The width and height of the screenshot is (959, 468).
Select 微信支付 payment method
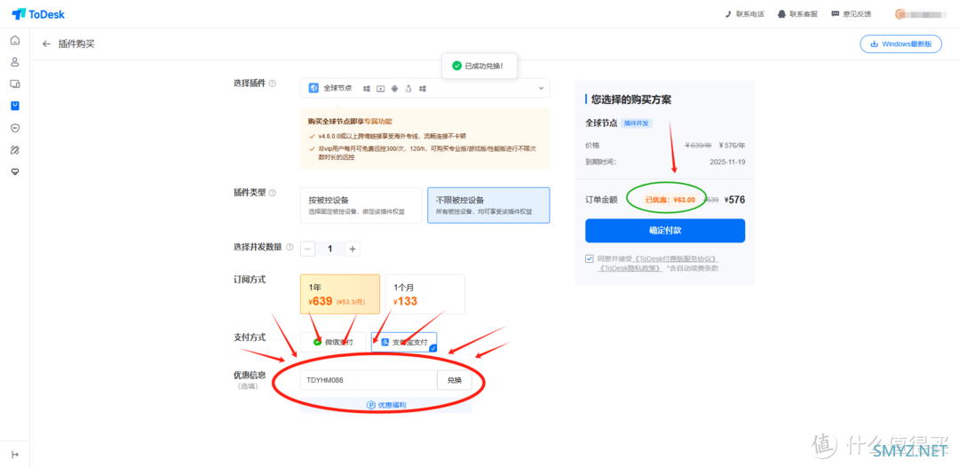tap(333, 342)
